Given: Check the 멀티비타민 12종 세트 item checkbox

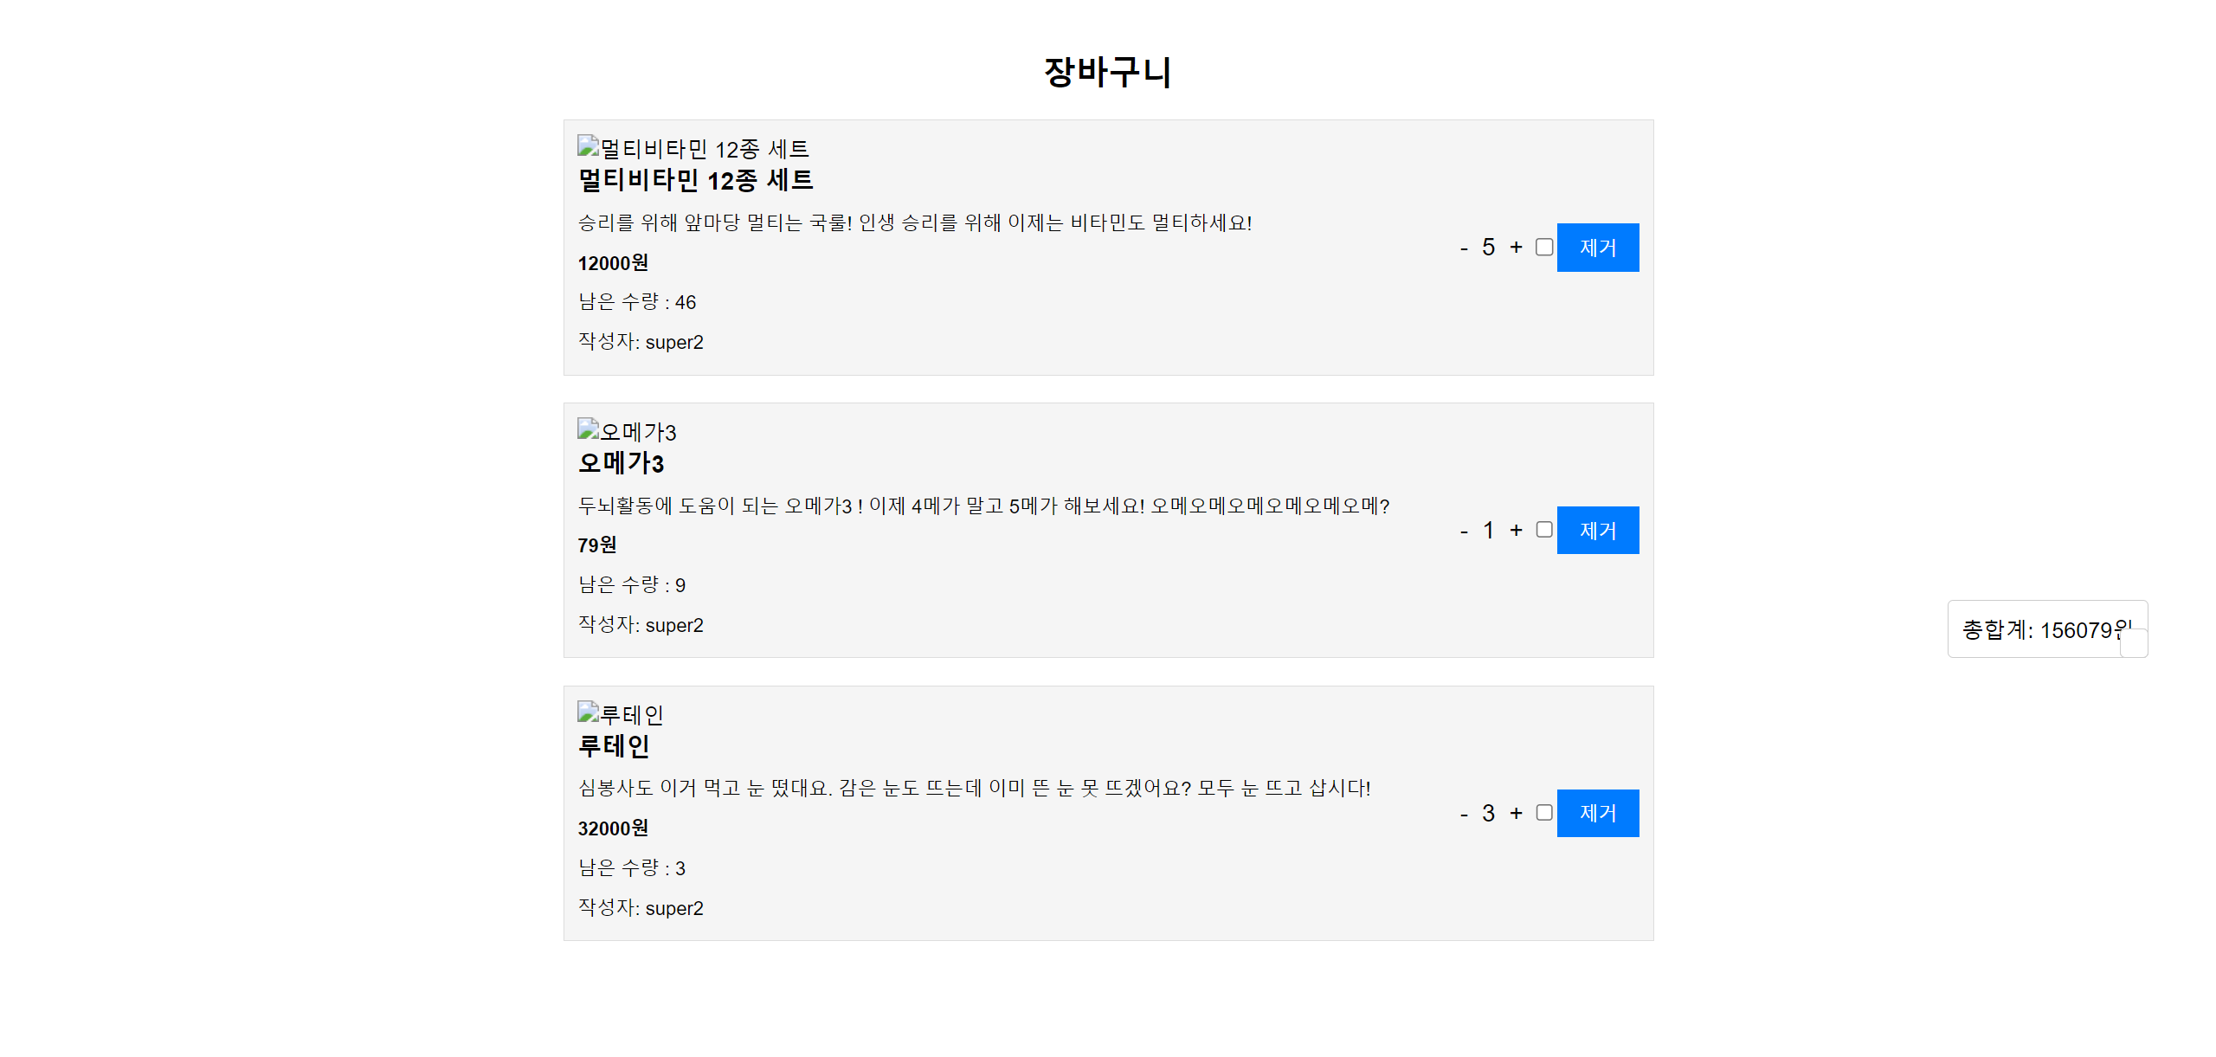Looking at the screenshot, I should (1544, 248).
